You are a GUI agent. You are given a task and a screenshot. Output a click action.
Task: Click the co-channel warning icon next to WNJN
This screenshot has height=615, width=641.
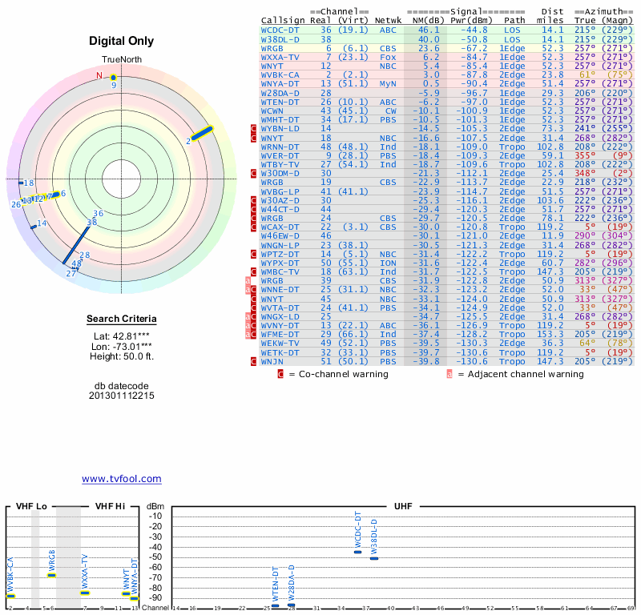pyautogui.click(x=255, y=362)
